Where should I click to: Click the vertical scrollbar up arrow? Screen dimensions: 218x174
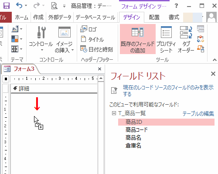click(101, 78)
